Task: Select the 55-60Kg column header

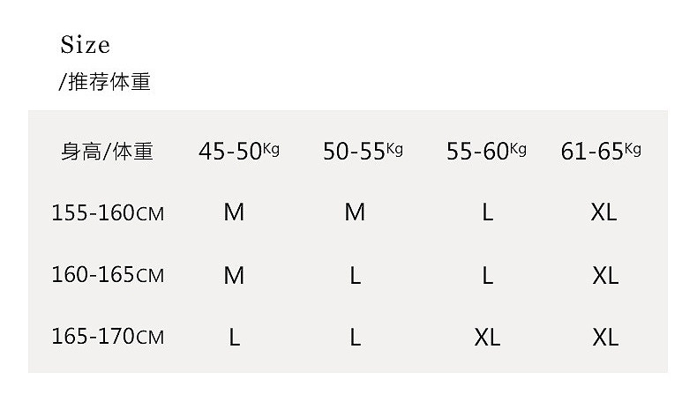Action: pyautogui.click(x=486, y=151)
